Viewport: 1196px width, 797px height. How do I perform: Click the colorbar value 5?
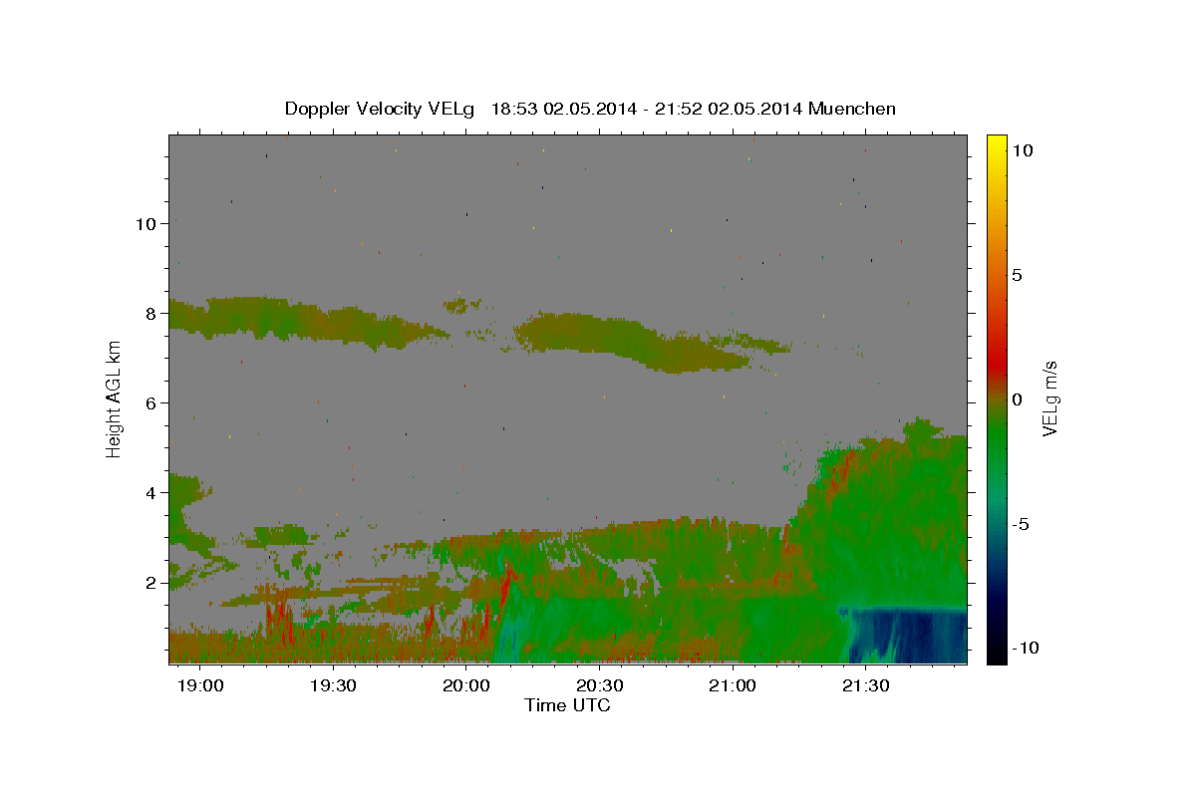point(1019,274)
